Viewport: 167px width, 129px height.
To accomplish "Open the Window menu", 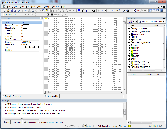I will (x=55, y=7).
